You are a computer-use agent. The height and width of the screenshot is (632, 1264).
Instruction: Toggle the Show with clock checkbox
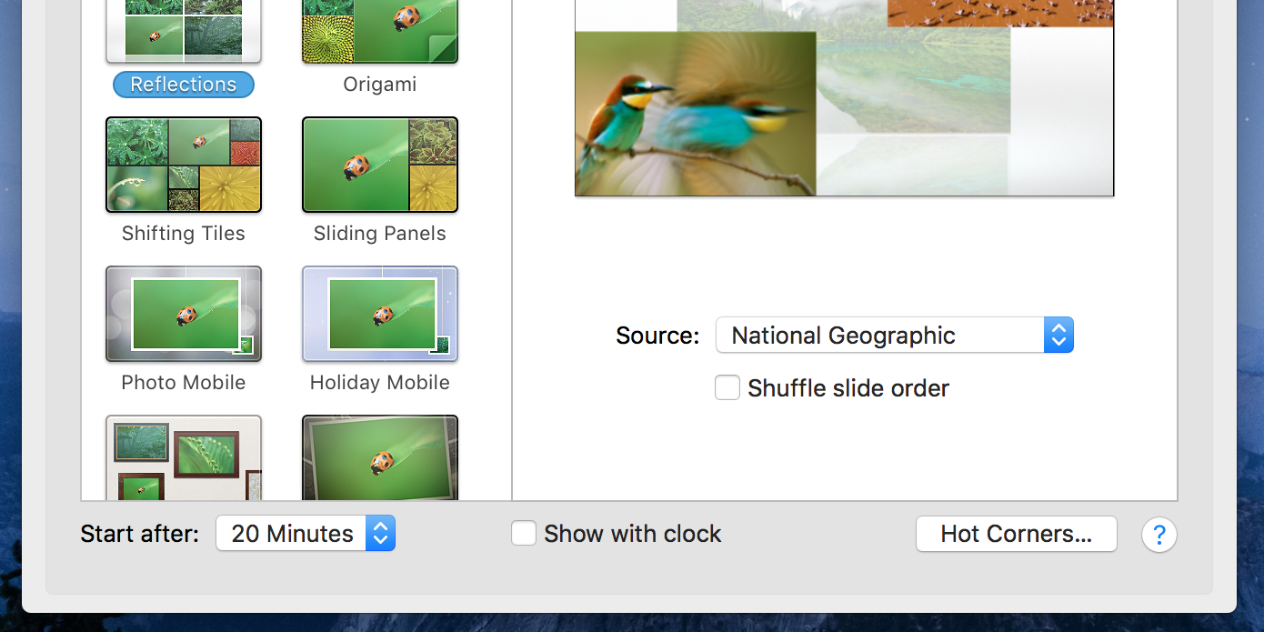524,533
